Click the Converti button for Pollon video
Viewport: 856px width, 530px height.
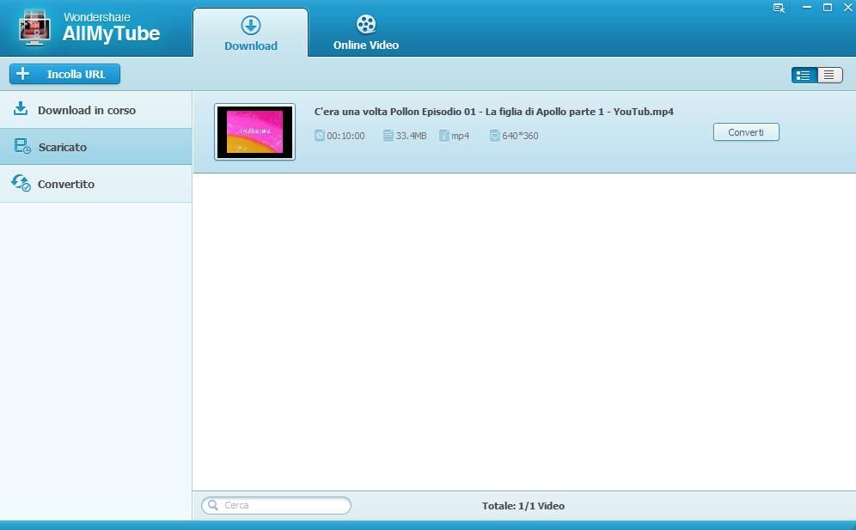click(x=746, y=132)
